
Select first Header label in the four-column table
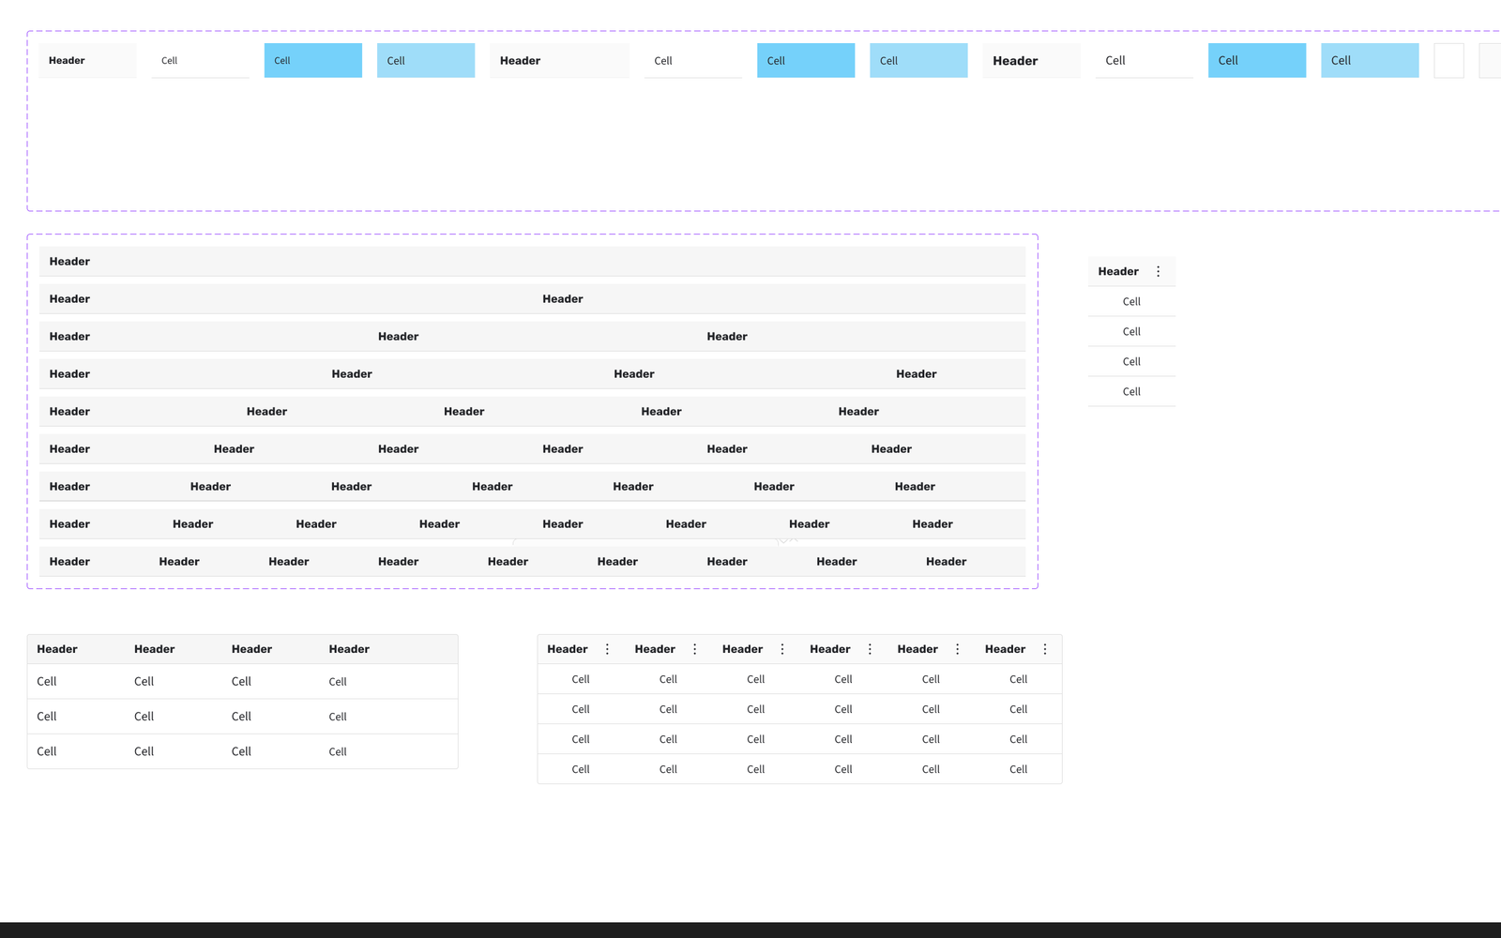point(57,649)
